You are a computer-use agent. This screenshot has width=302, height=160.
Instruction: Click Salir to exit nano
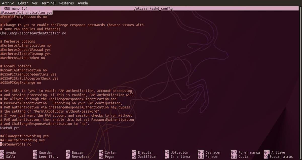10,156
